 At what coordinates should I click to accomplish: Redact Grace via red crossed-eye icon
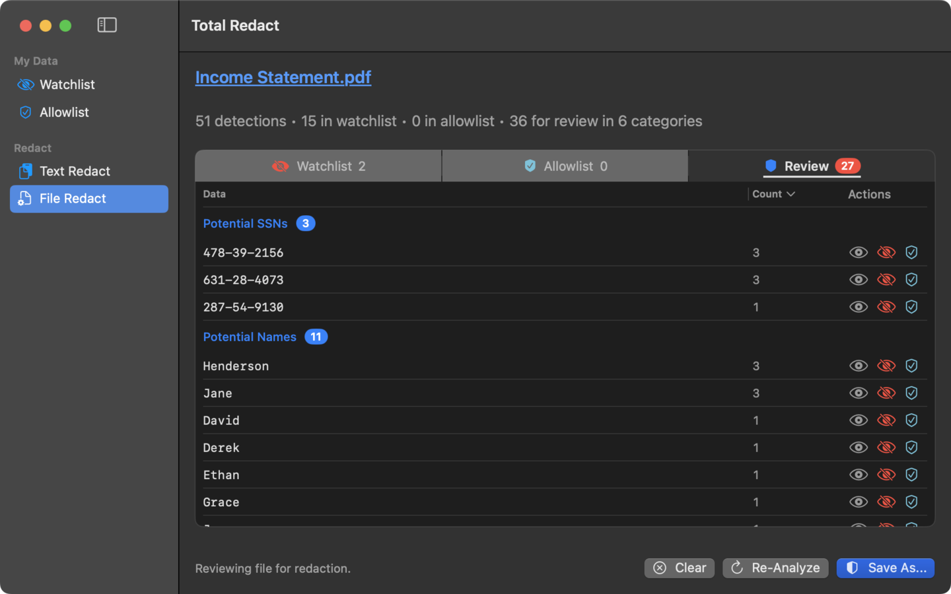(886, 502)
